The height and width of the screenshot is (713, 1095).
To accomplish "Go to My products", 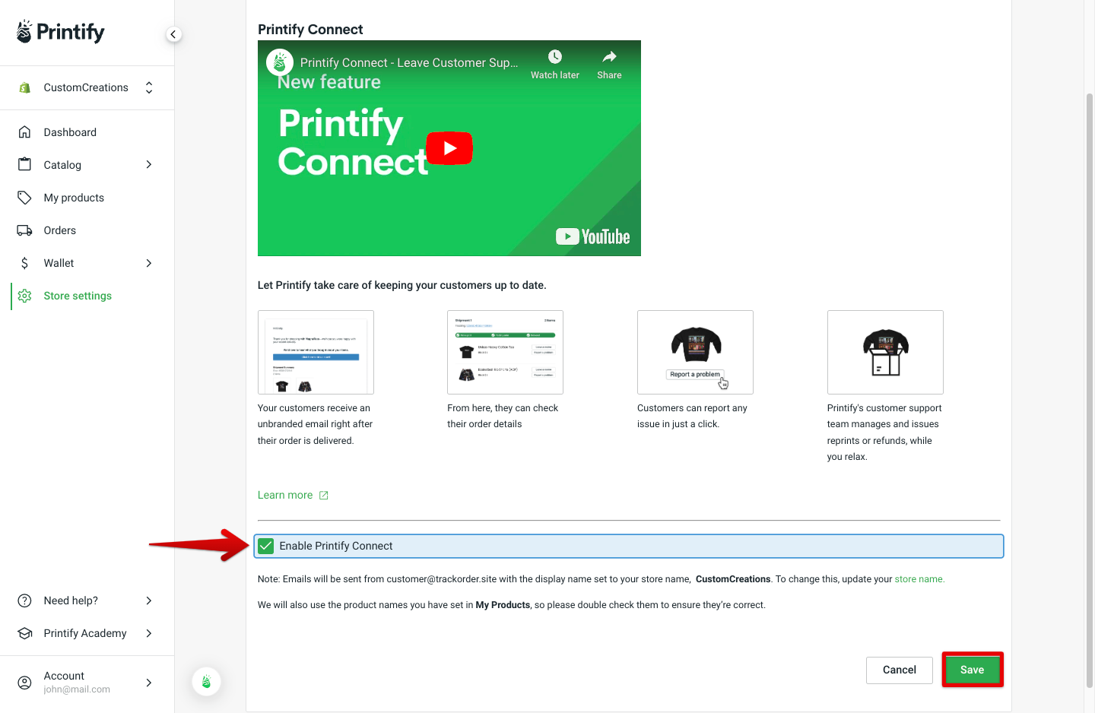I will pos(74,198).
